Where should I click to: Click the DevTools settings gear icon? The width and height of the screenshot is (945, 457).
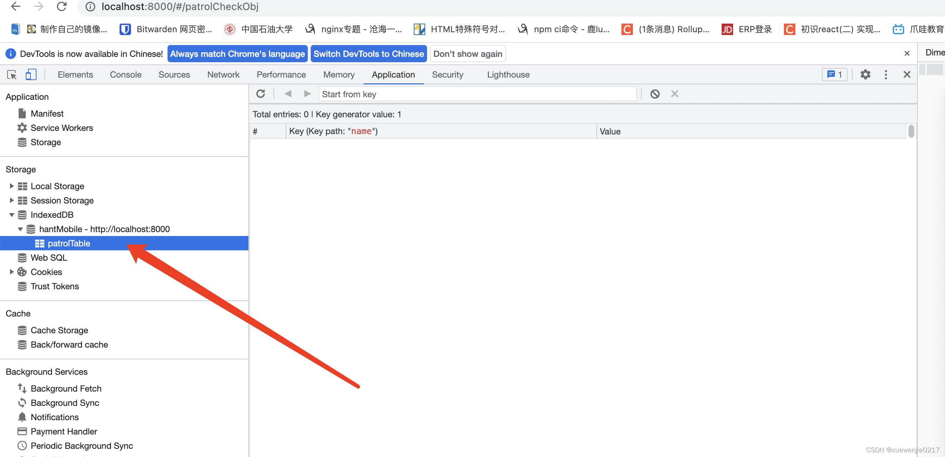[866, 75]
